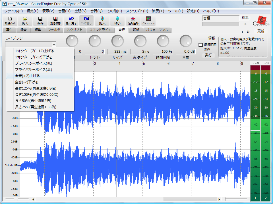Adjust the セント knob
273x204 pixels.
(95, 41)
